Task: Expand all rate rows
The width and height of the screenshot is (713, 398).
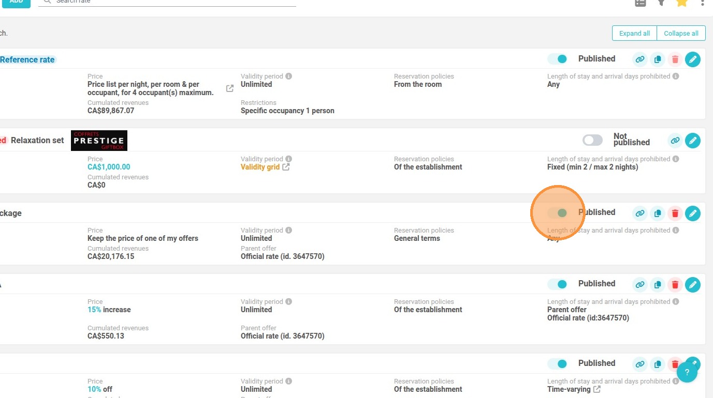Action: pyautogui.click(x=634, y=33)
